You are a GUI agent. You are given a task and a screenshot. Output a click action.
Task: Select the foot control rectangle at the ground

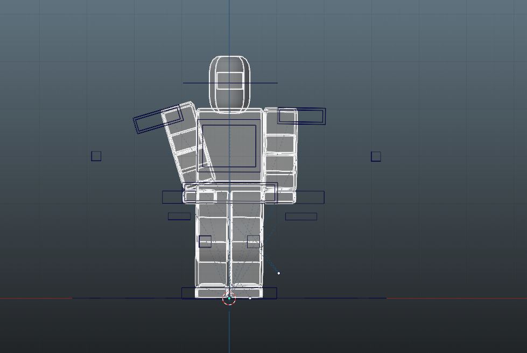(x=229, y=293)
